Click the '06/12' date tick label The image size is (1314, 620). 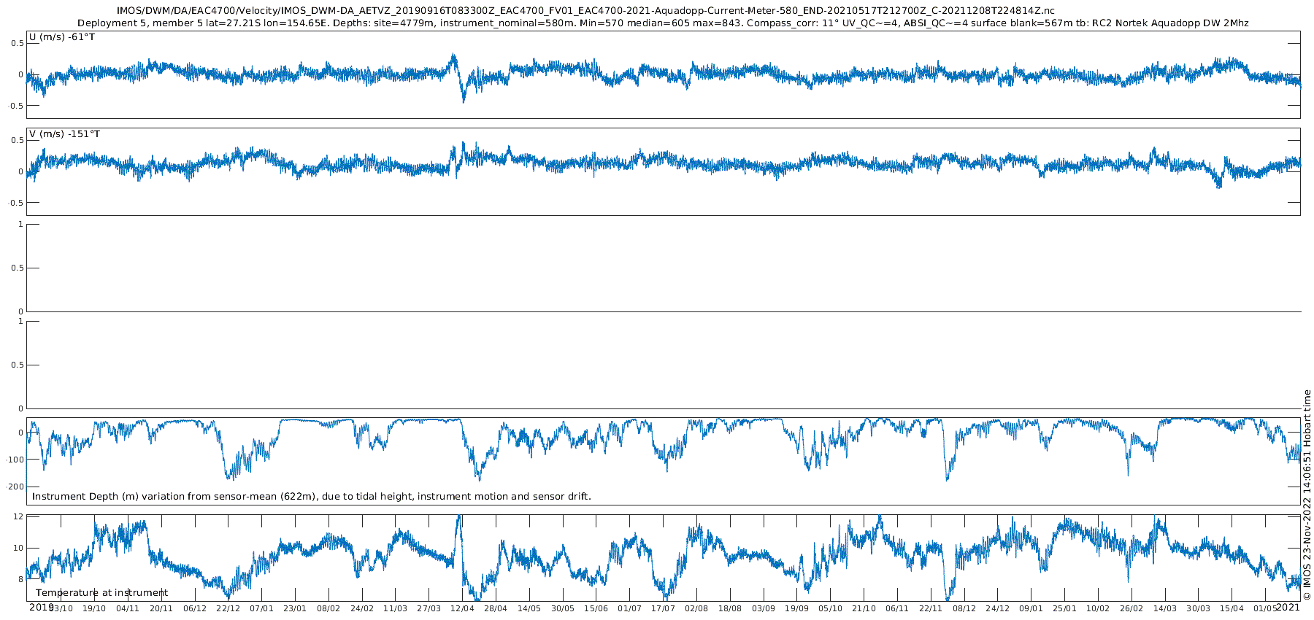[x=195, y=608]
